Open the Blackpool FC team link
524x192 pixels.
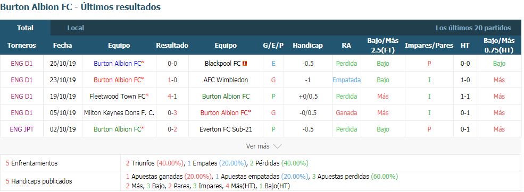[x=223, y=63]
